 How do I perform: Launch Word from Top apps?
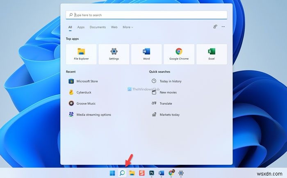click(146, 54)
